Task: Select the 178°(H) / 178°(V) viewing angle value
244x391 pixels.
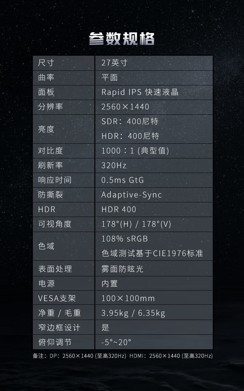Action: click(136, 224)
